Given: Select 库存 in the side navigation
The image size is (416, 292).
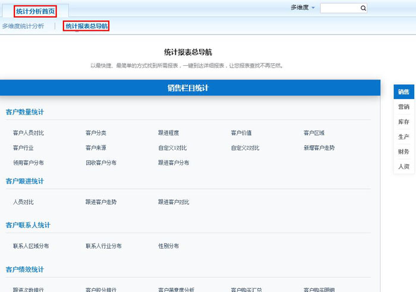Looking at the screenshot, I should (x=404, y=122).
